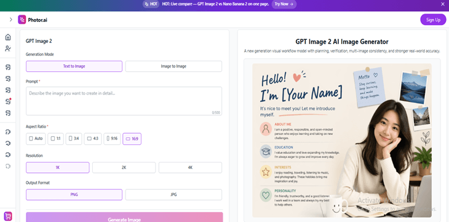
Task: Set resolution to 2K
Action: click(124, 167)
